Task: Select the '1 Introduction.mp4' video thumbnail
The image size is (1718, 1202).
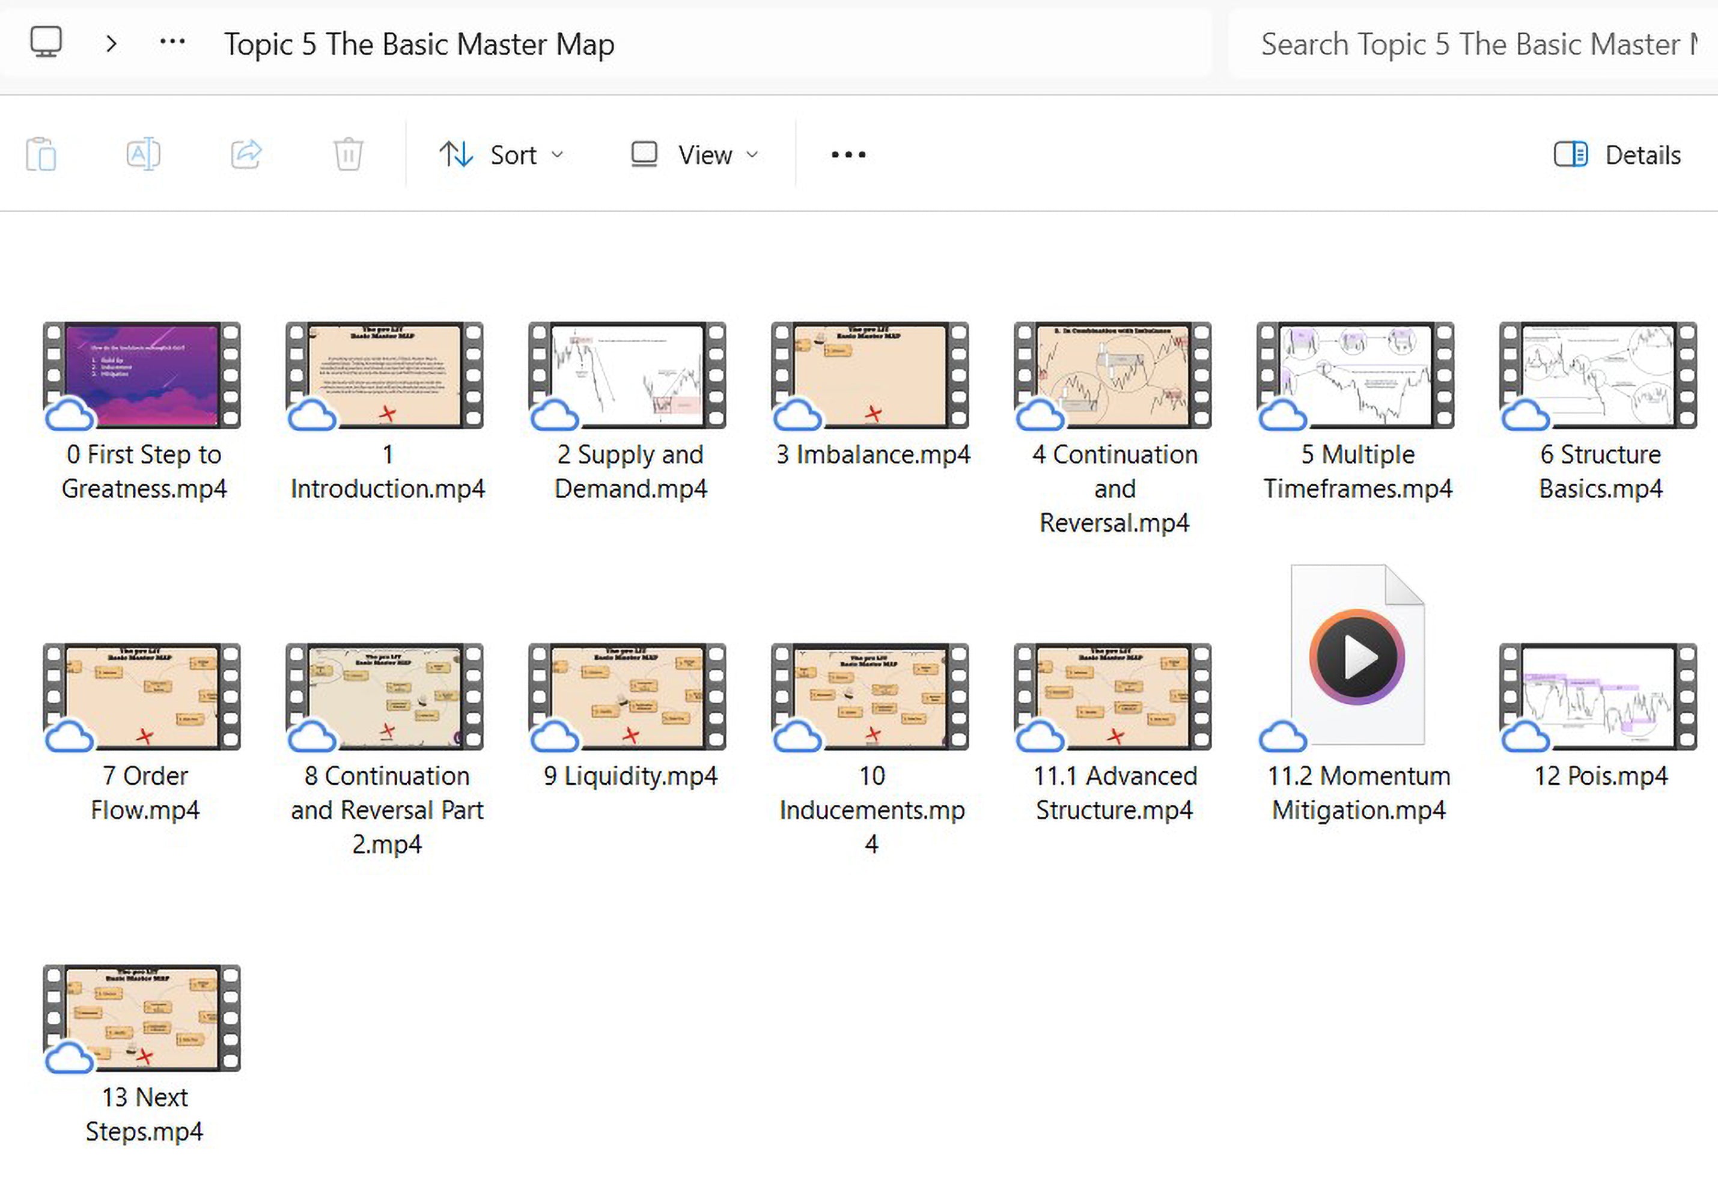Action: tap(385, 375)
